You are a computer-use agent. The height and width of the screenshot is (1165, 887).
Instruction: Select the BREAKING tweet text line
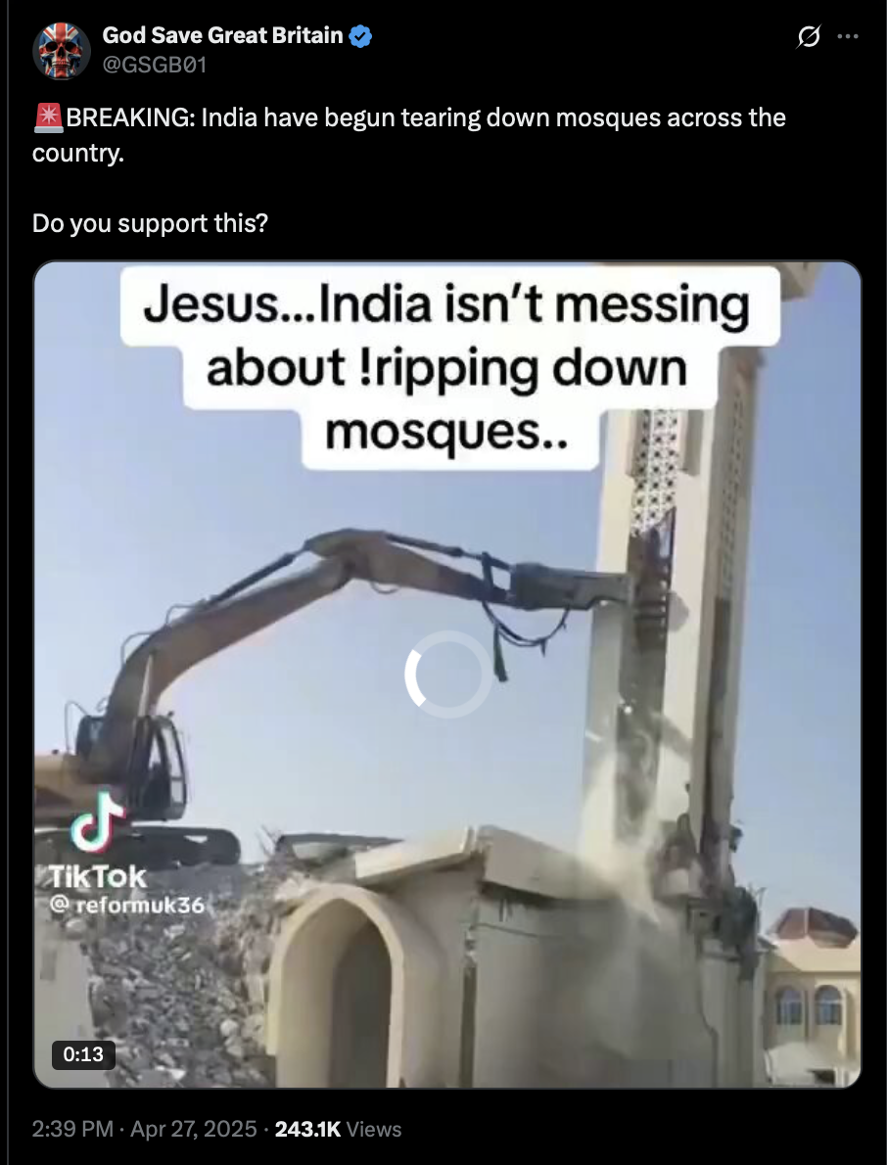tap(408, 134)
